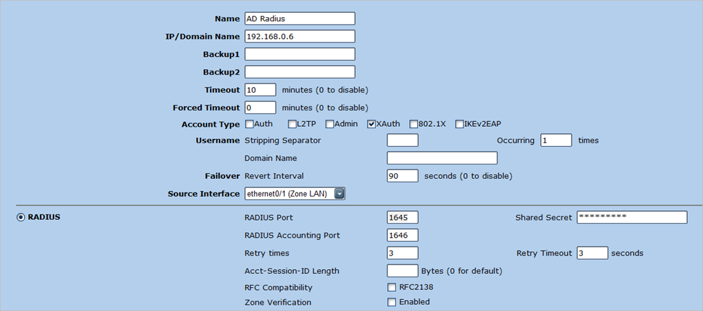Check the IKEv2EAP account type checkbox

(459, 124)
